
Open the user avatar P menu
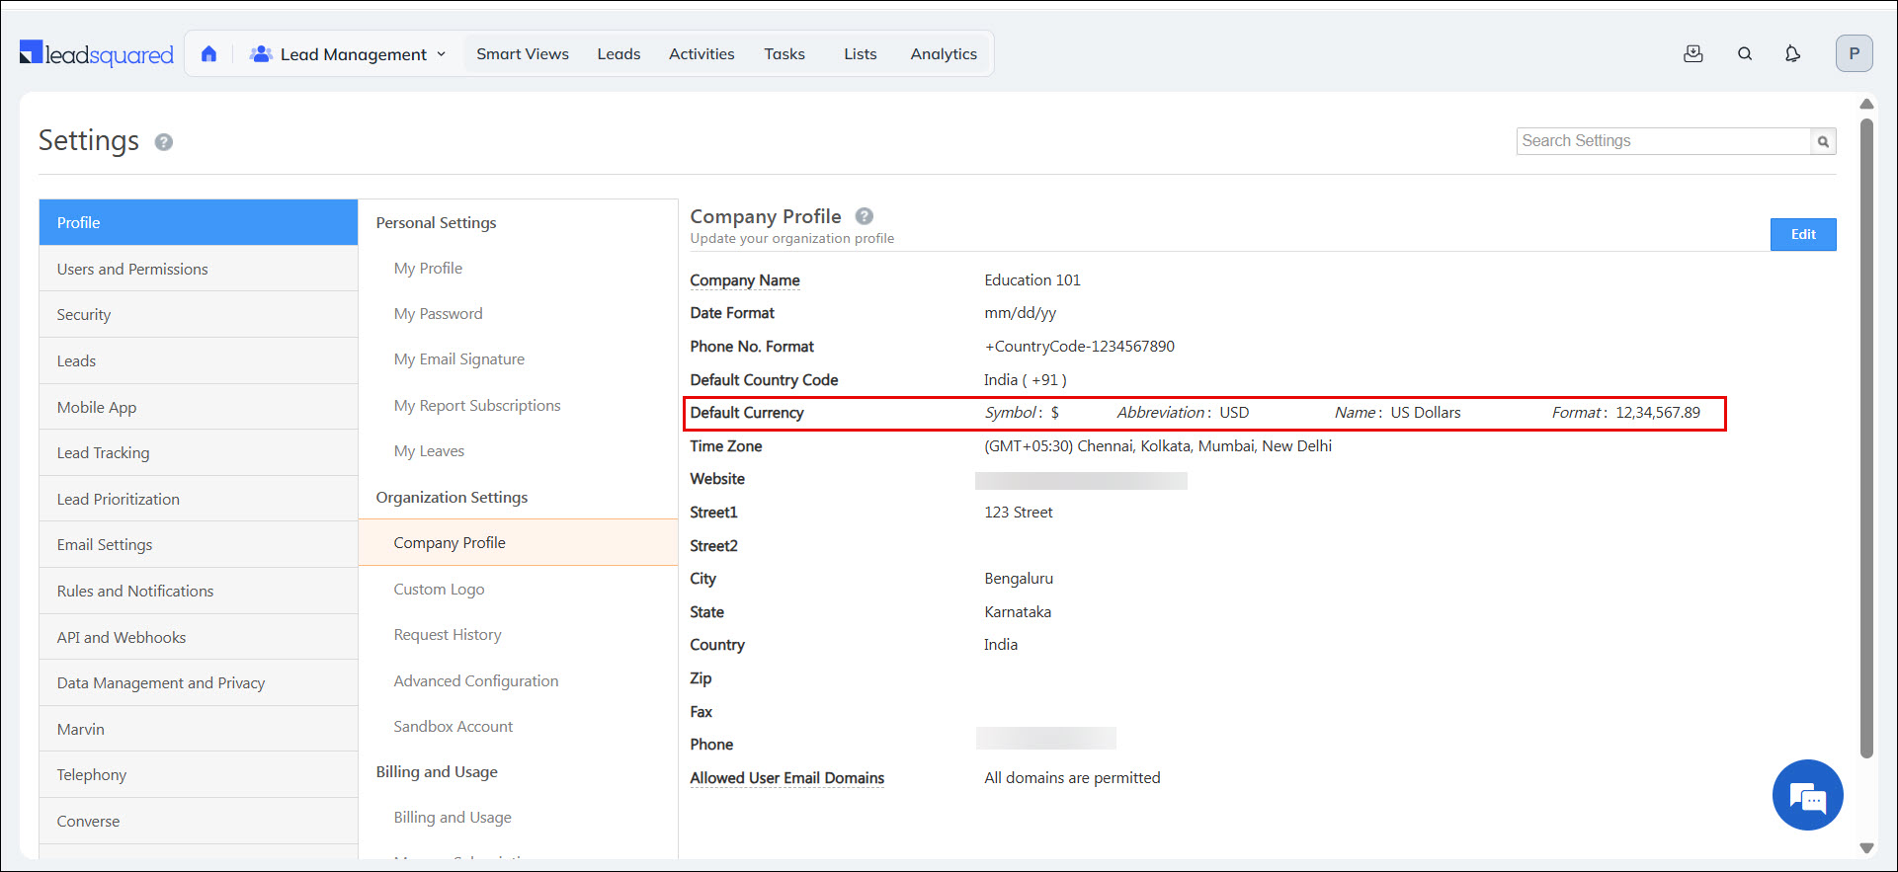pos(1854,53)
